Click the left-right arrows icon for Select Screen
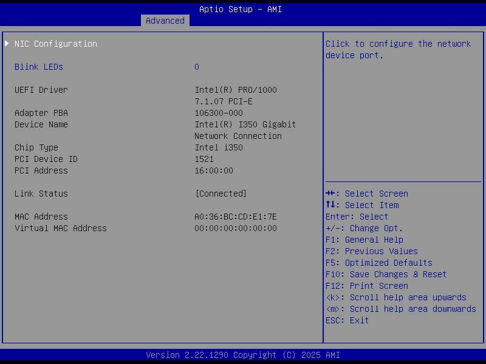486x364 pixels. (x=330, y=194)
